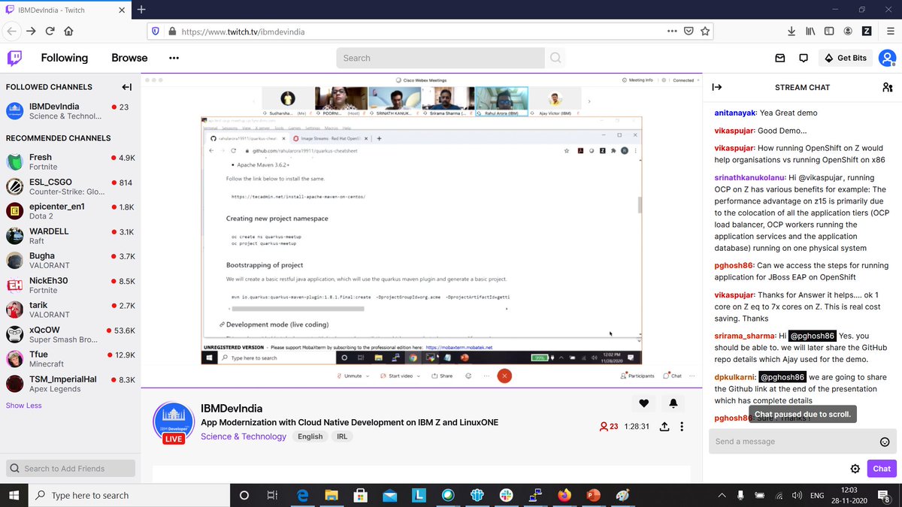Collapse the Followed Channels sidebar
This screenshot has height=507, width=902.
127,87
